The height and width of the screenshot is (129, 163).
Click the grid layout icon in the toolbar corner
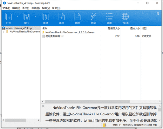pyautogui.click(x=158, y=14)
